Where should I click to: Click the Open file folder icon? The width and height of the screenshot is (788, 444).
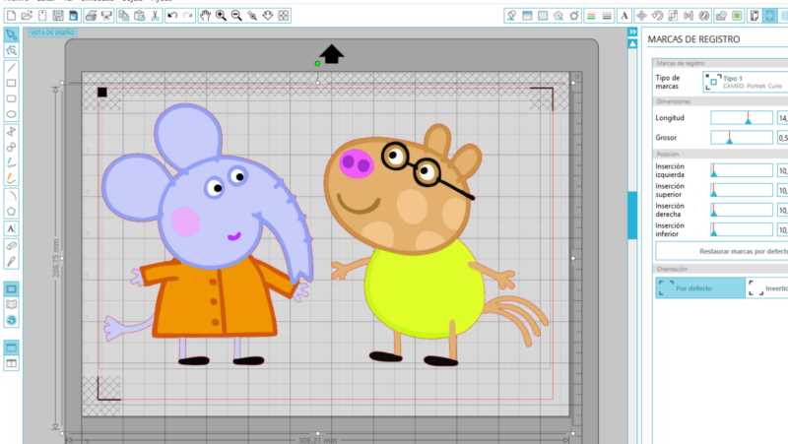pyautogui.click(x=27, y=16)
